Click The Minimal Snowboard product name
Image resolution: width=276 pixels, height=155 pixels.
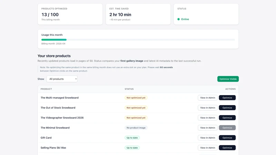click(55, 128)
